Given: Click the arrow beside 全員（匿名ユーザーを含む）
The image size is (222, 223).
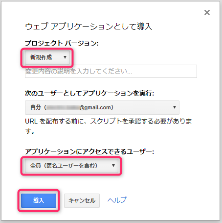Looking at the screenshot, I should (113, 166).
